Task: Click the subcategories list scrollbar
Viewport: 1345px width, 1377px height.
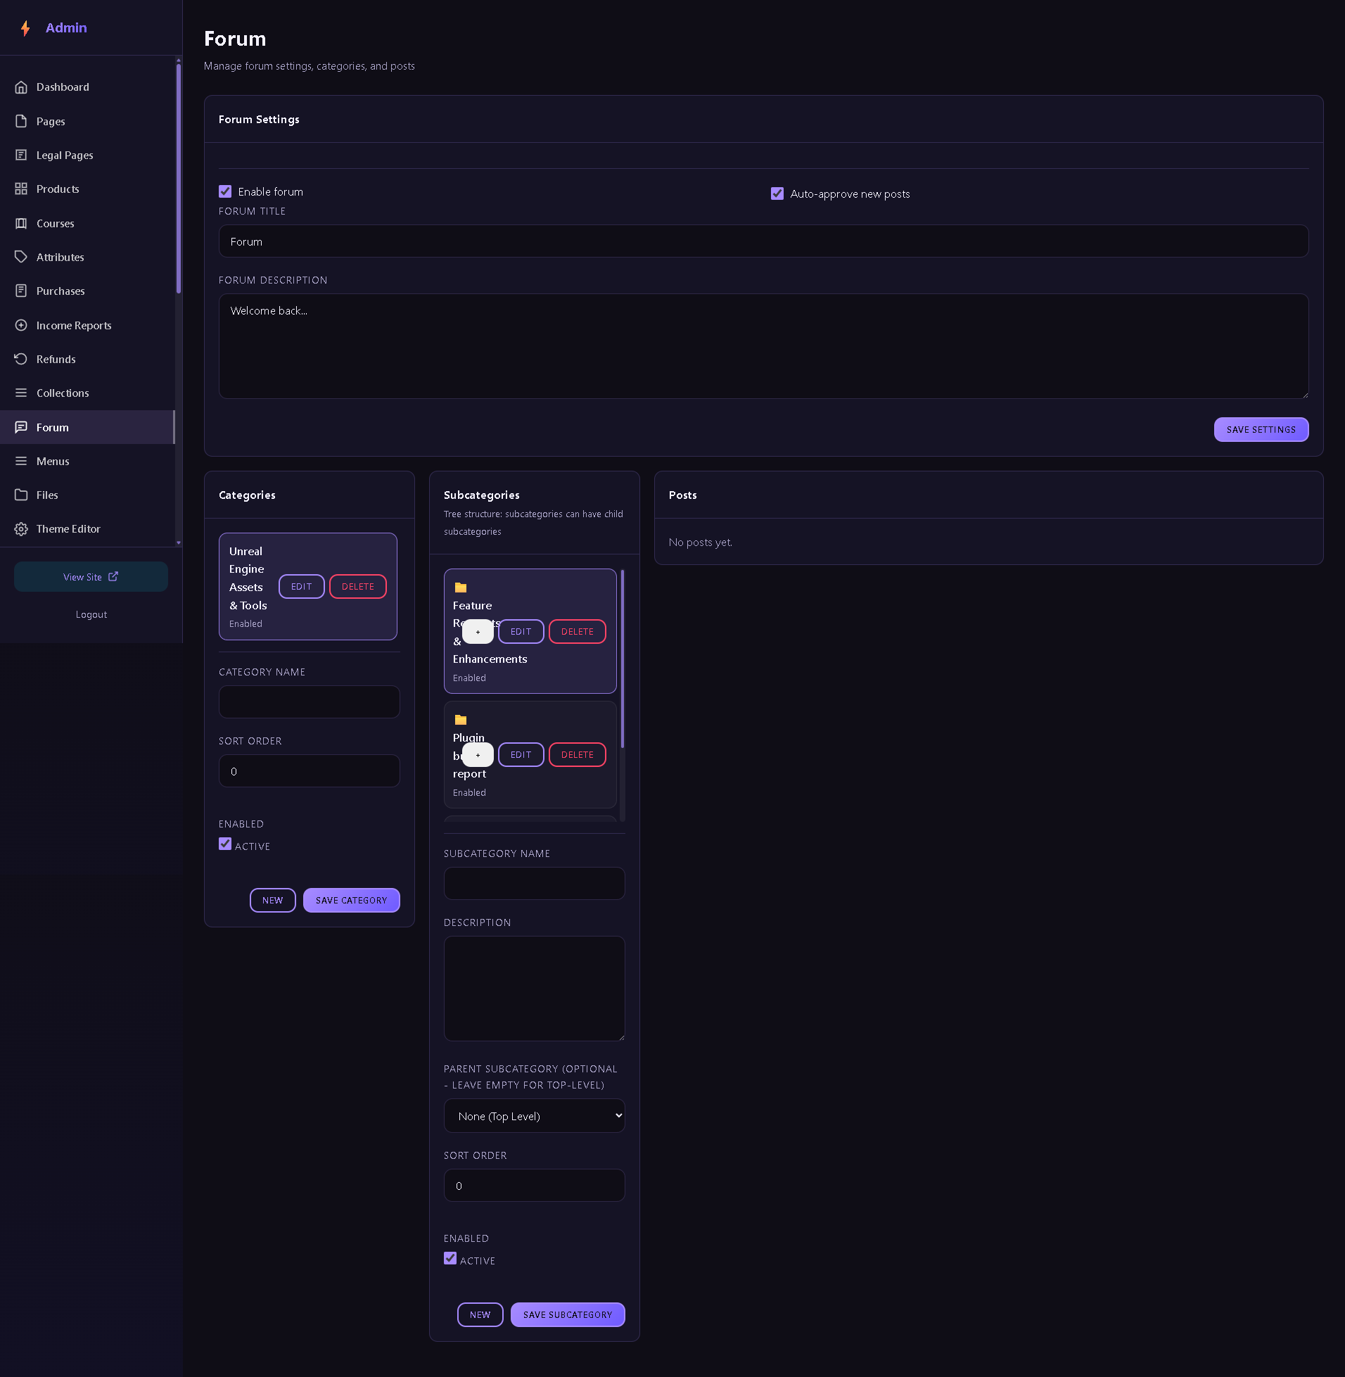Action: coord(623,659)
